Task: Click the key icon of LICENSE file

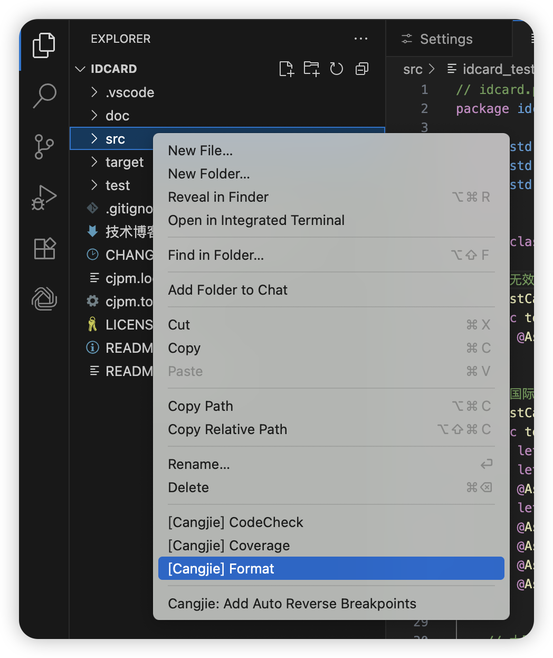Action: (x=92, y=324)
